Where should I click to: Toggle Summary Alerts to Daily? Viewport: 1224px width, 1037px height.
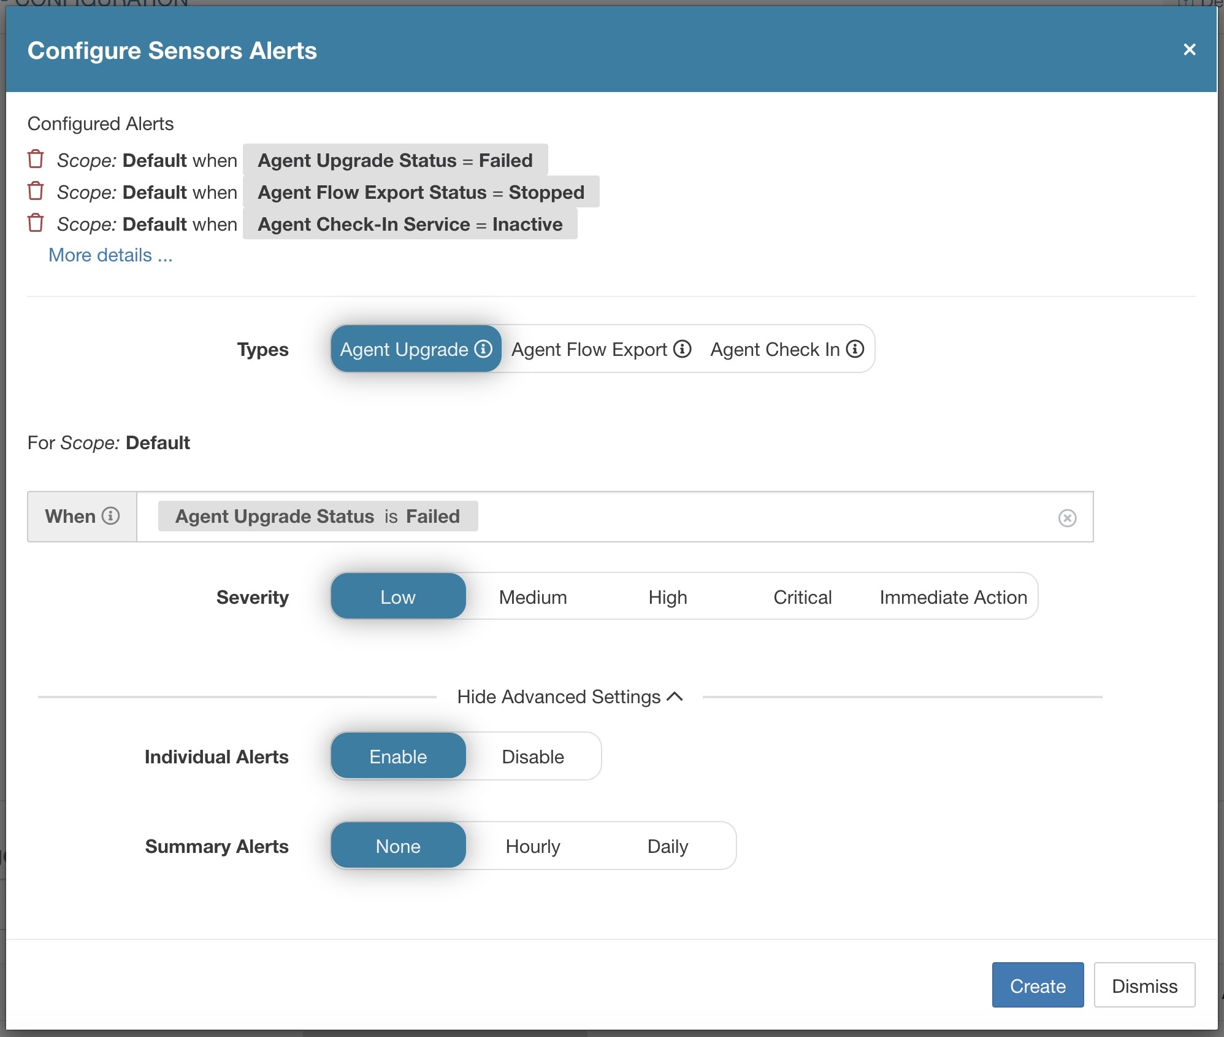tap(669, 846)
